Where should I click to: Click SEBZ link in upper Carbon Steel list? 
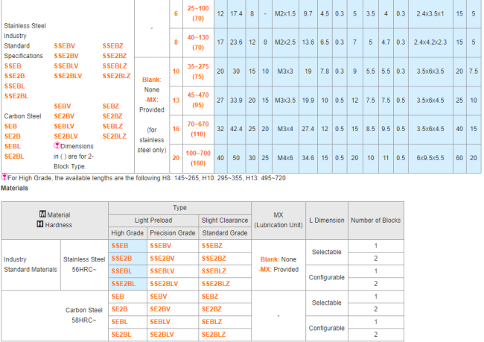[110, 107]
